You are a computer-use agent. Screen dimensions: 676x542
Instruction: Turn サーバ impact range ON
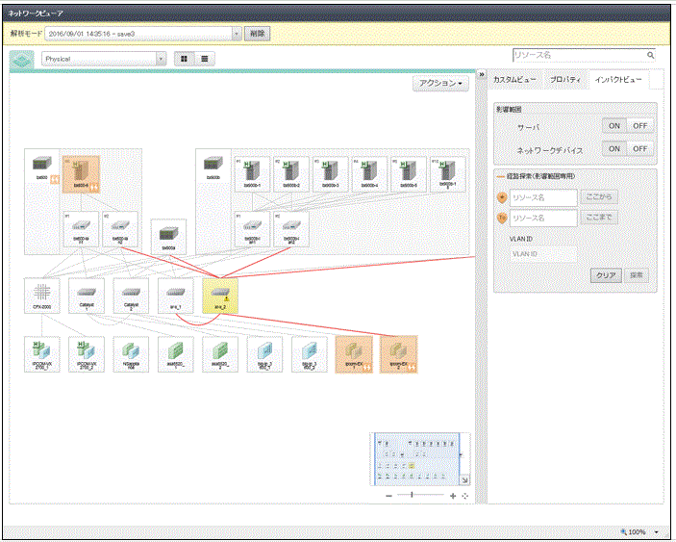pos(613,125)
